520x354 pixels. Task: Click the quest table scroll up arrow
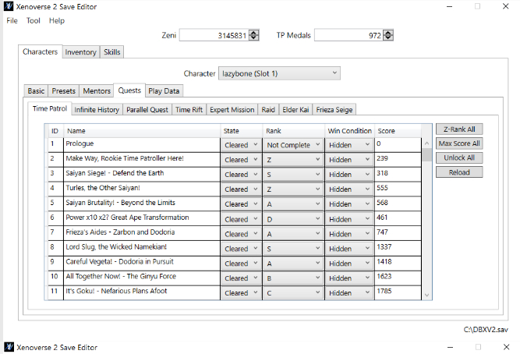426,143
